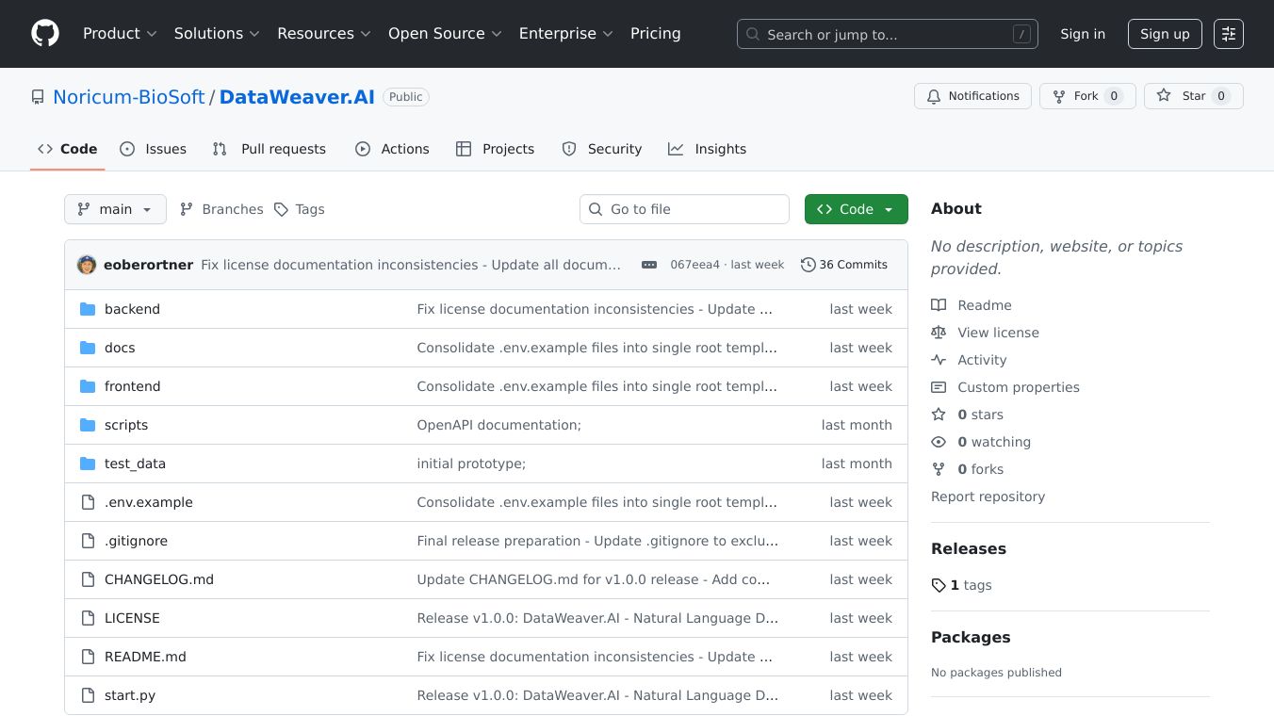Switch to the Pull requests tab
The height and width of the screenshot is (716, 1274).
[269, 149]
